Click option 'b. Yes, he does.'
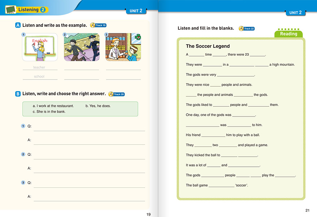Viewport: 317px width, 217px height. (x=98, y=106)
